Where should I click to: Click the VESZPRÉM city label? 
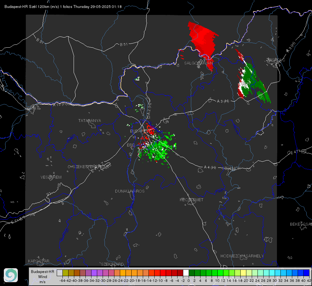[51, 177]
